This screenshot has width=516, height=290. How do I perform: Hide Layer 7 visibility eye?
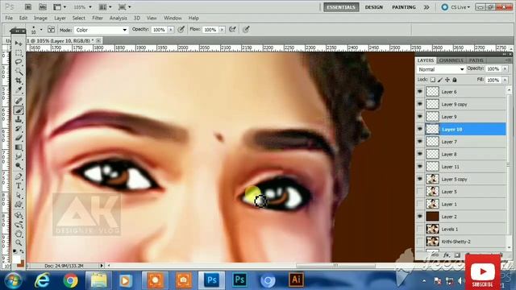420,142
